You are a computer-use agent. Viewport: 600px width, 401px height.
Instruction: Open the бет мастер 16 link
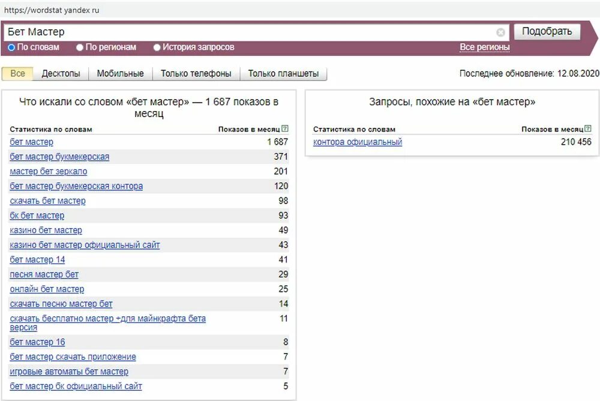tap(37, 342)
